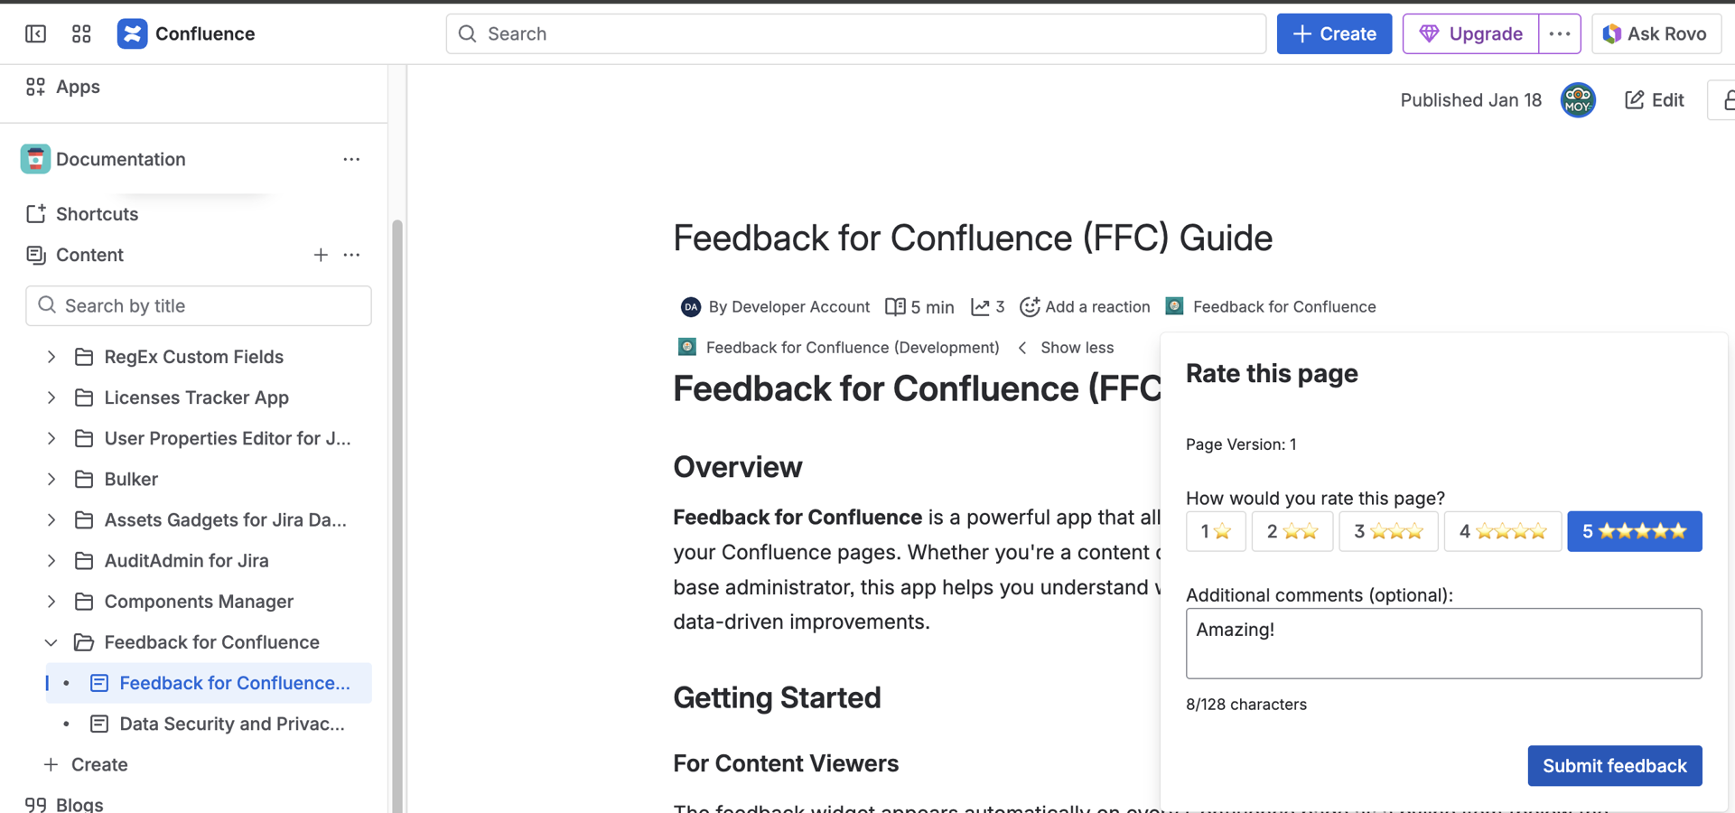Collapse the left sidebar panel
The image size is (1735, 813).
point(35,33)
